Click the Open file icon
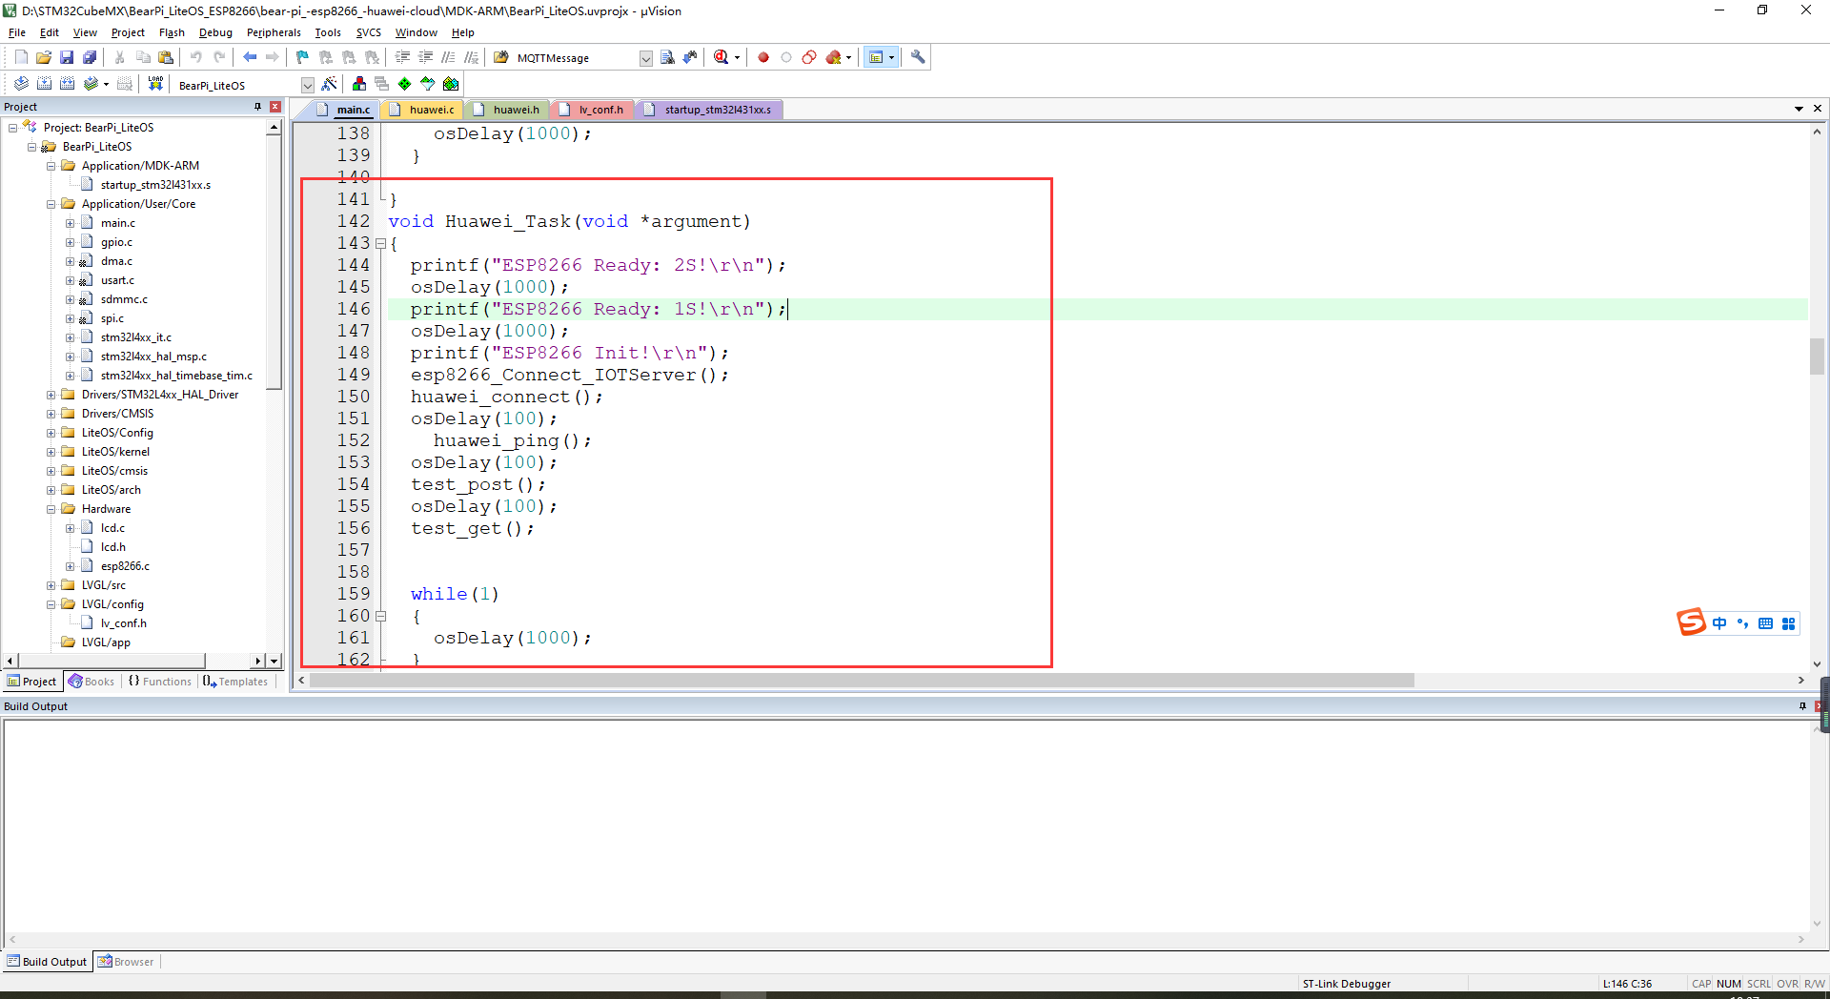The height and width of the screenshot is (999, 1830). click(44, 57)
